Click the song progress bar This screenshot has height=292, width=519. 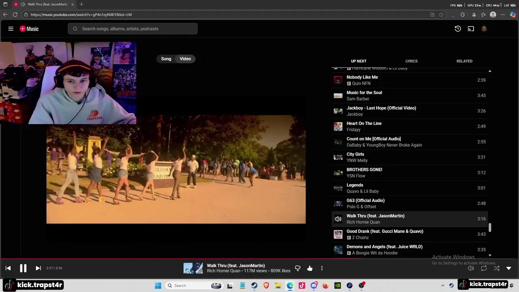tap(259, 259)
